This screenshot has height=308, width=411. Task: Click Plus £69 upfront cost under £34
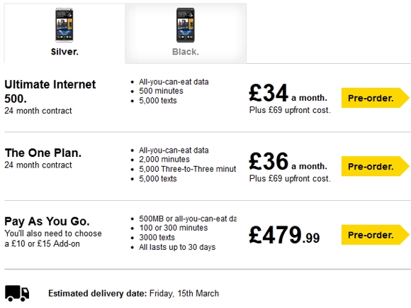pos(290,110)
